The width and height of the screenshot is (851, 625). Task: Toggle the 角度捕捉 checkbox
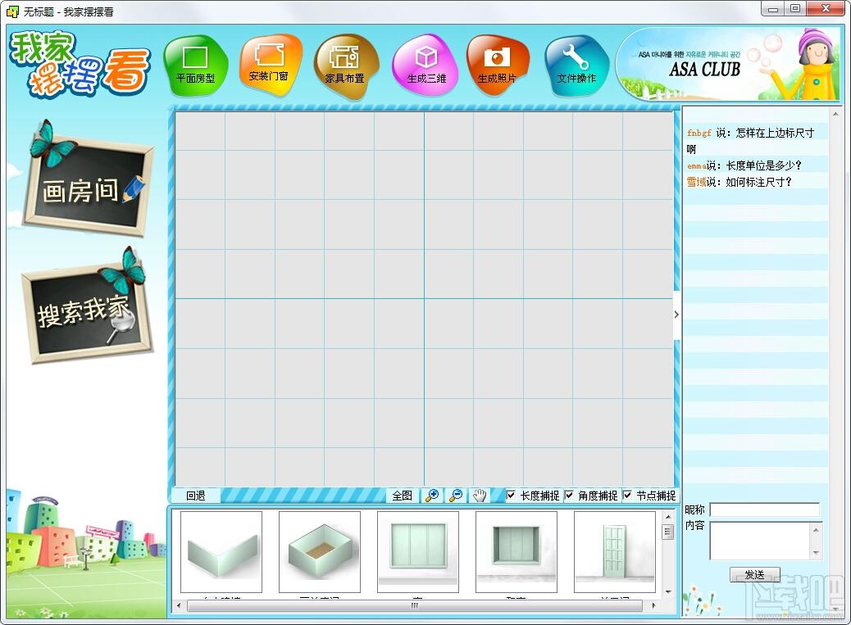click(x=569, y=495)
